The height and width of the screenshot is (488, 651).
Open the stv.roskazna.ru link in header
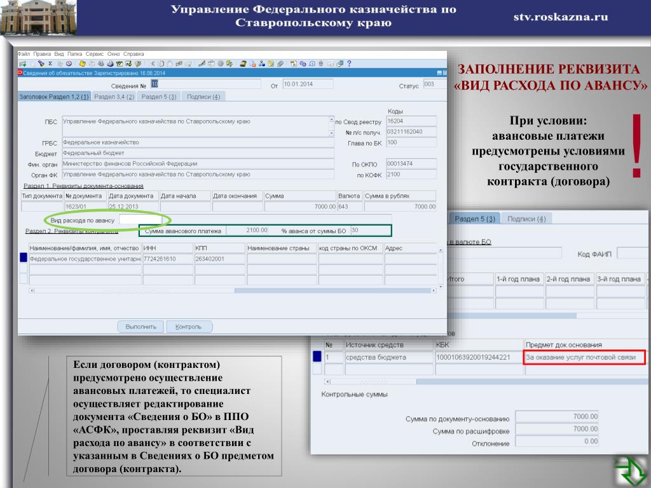[x=561, y=17]
